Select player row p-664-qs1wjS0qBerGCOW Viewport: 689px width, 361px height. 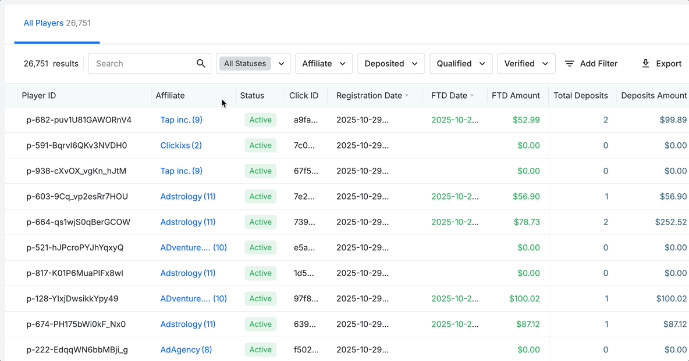[347, 222]
